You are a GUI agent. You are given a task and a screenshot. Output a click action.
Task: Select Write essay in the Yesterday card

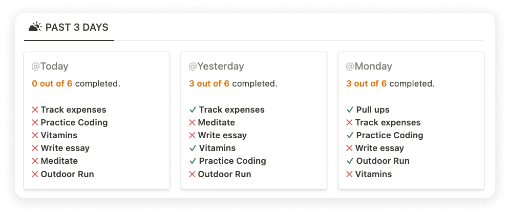click(222, 135)
